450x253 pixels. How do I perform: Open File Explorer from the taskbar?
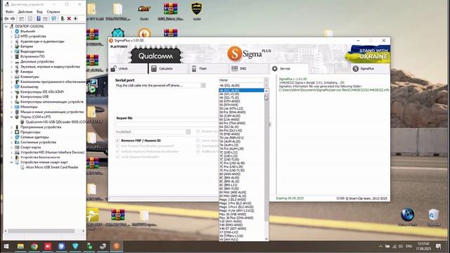click(x=20, y=247)
